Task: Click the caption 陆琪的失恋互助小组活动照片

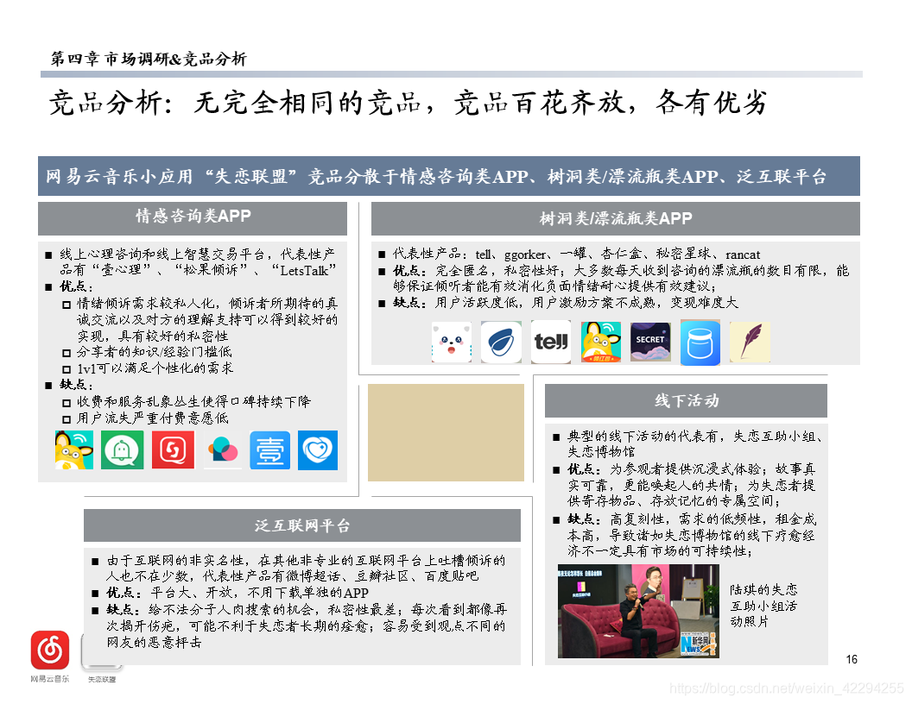Action: (x=763, y=606)
